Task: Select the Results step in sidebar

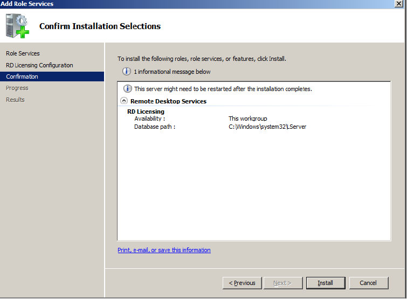Action: [x=15, y=100]
